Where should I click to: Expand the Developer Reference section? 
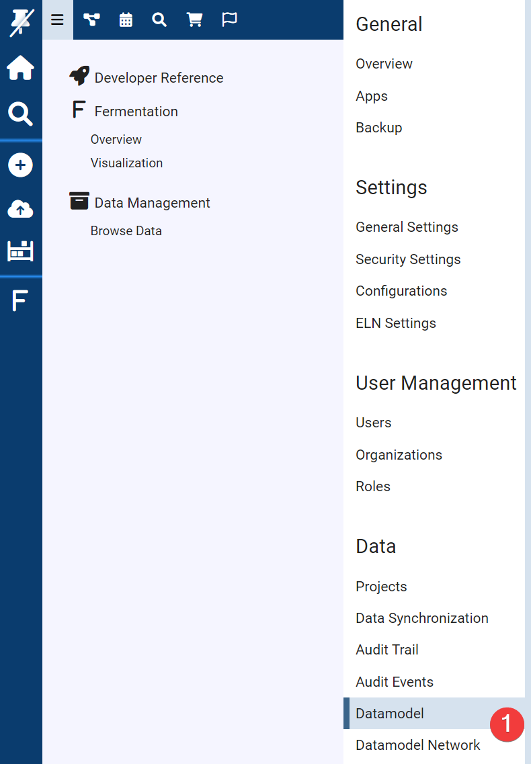[159, 78]
